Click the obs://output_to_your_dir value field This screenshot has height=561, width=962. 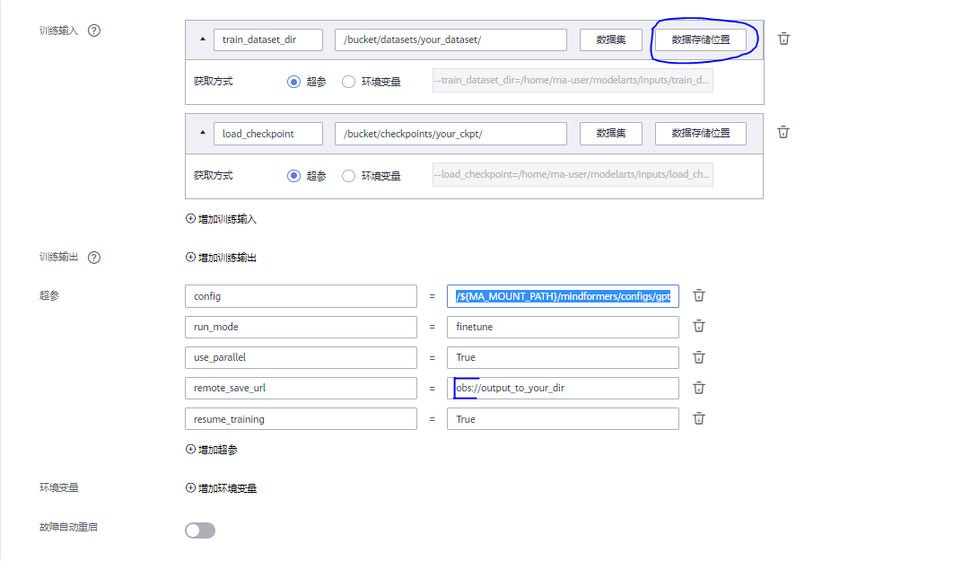click(x=564, y=388)
